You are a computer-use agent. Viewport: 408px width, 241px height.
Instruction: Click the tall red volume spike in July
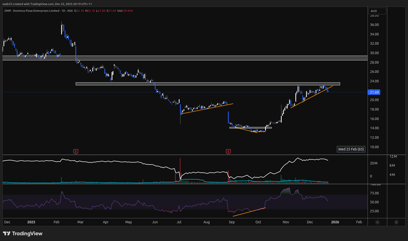click(x=180, y=170)
